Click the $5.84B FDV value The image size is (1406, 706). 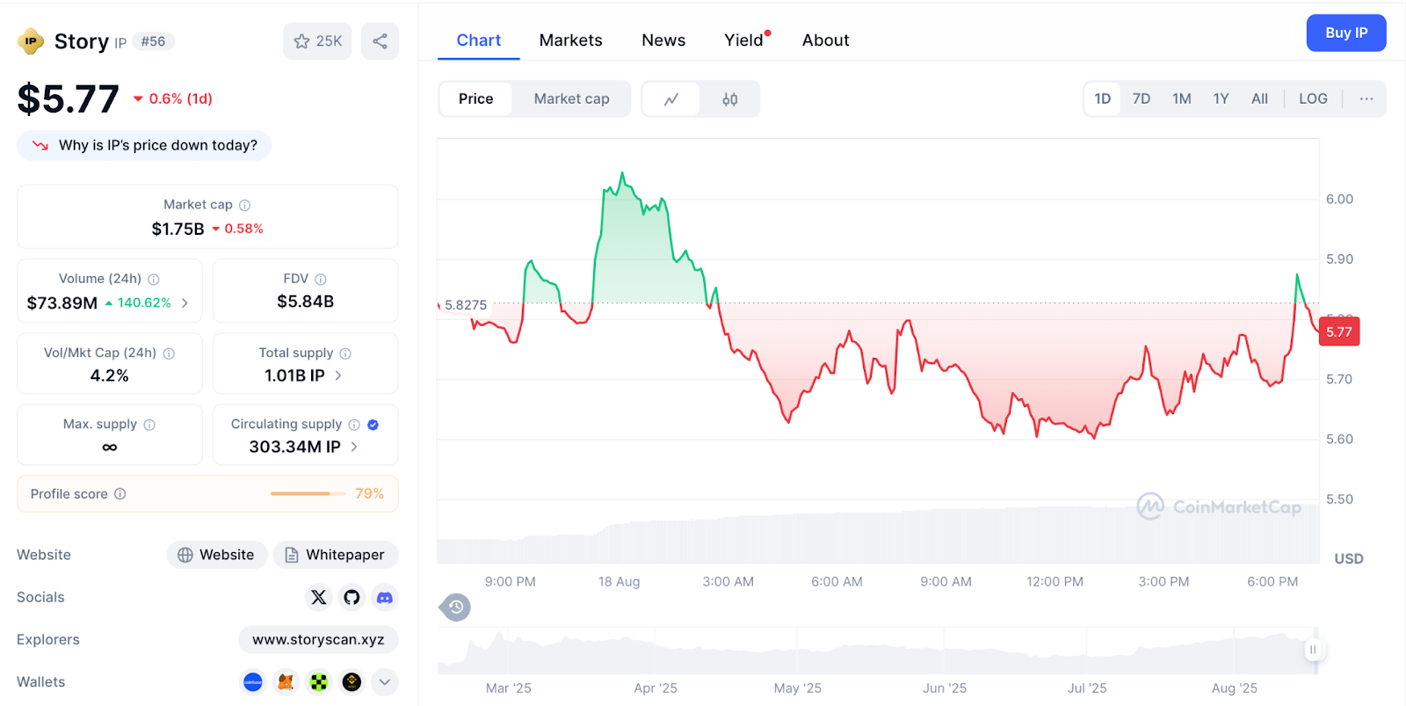point(306,302)
